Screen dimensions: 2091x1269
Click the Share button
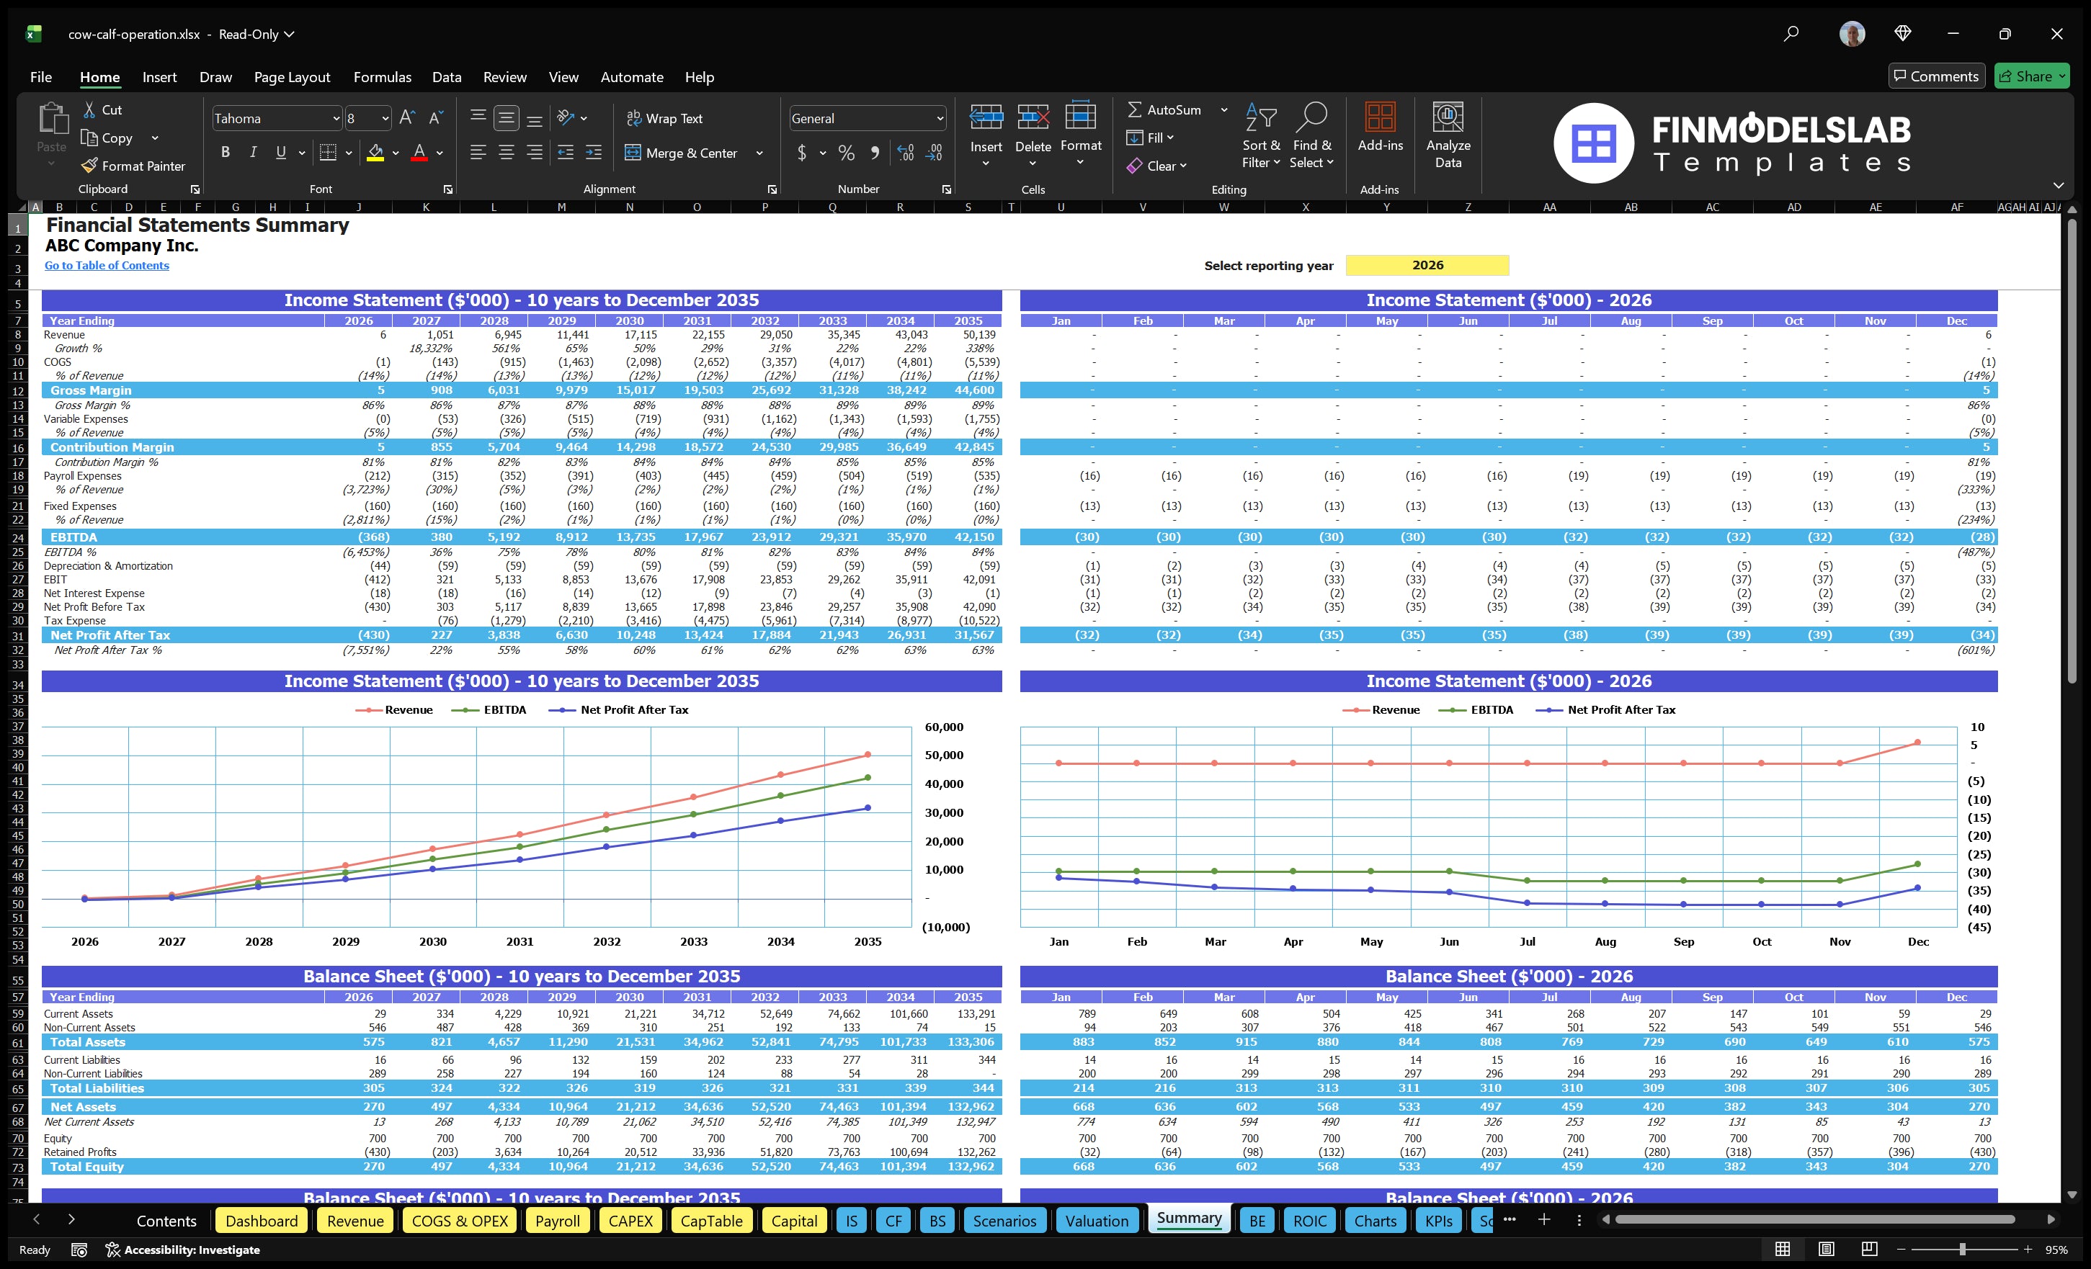click(2032, 76)
